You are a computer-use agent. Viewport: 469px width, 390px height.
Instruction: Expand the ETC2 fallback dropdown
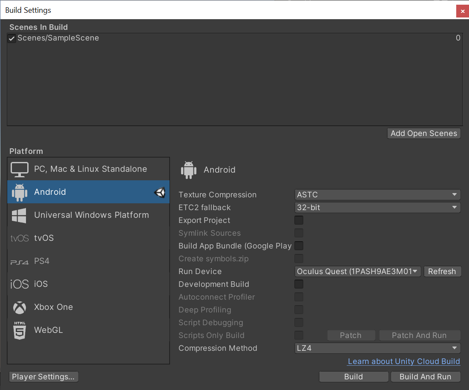click(x=377, y=208)
